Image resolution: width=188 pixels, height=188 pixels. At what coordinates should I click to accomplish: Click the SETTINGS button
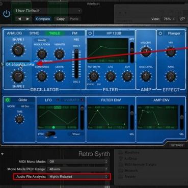pos(177,145)
